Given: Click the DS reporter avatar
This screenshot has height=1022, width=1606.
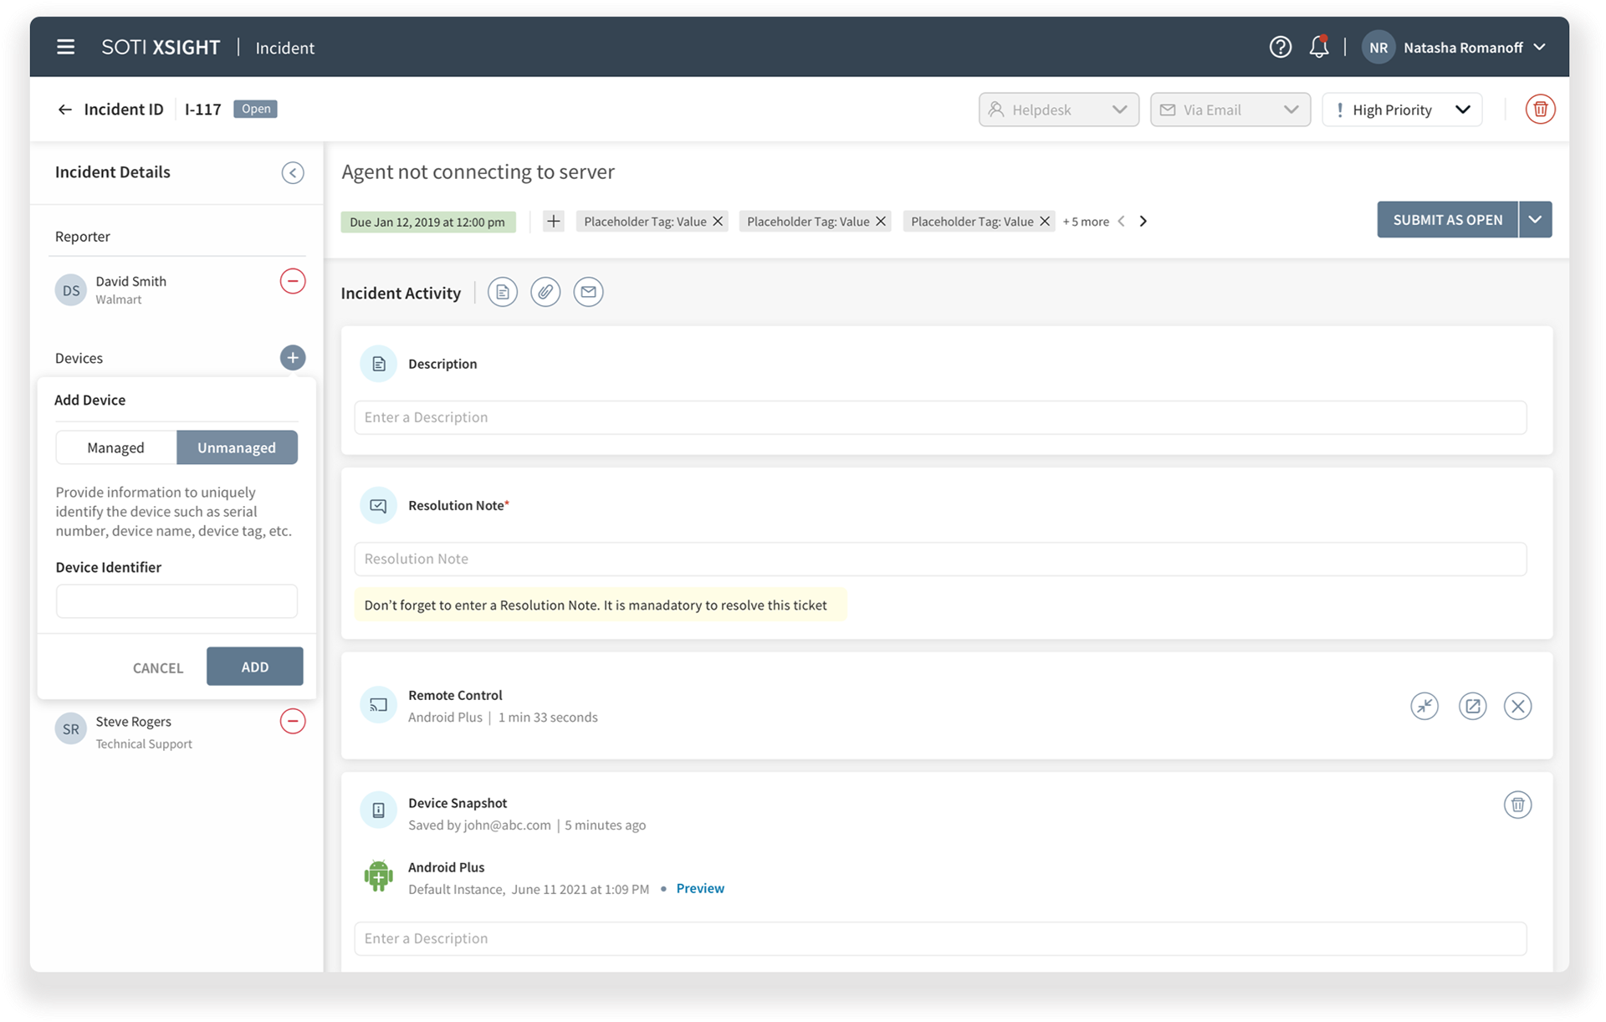Looking at the screenshot, I should click(x=71, y=290).
